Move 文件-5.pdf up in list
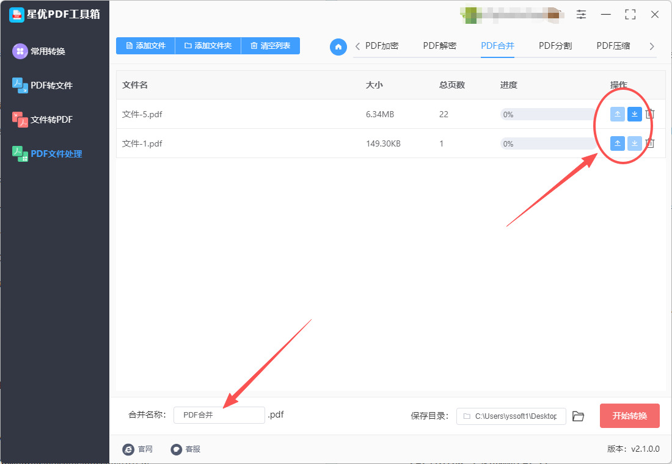The width and height of the screenshot is (672, 464). (x=617, y=114)
